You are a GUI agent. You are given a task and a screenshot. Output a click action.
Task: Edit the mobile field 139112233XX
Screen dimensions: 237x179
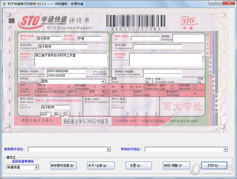(66, 75)
